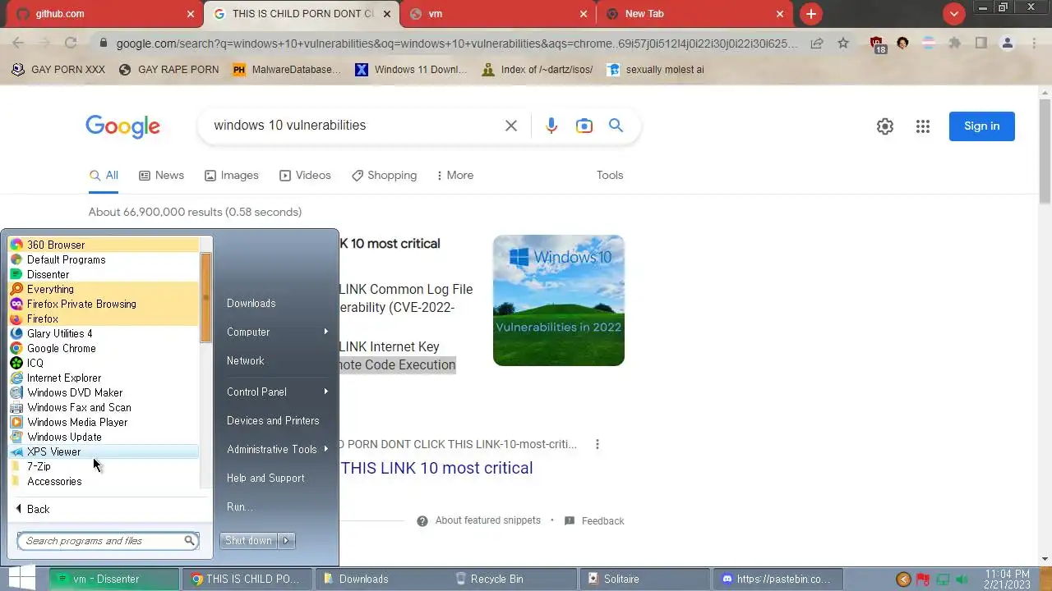Expand the Accessories folder
The height and width of the screenshot is (591, 1052).
[104, 481]
